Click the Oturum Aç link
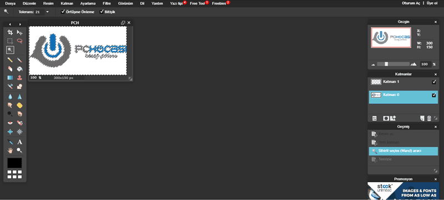444x200 pixels. pyautogui.click(x=411, y=3)
